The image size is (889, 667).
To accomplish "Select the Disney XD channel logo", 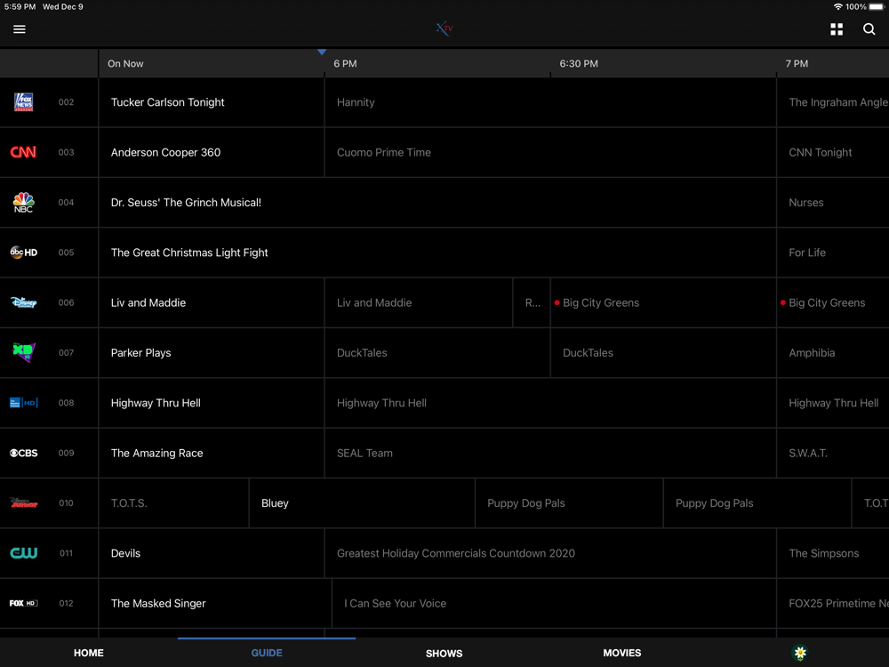I will (23, 352).
